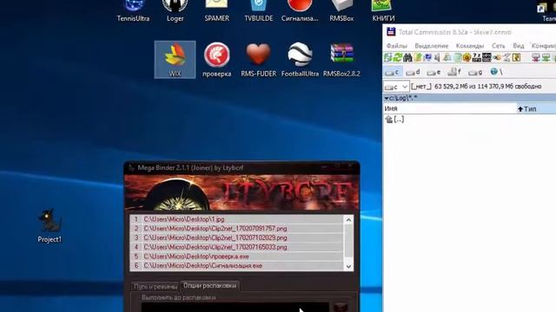
Task: Click the file list scroll-up arrow in Mega Binder
Action: tap(348, 220)
